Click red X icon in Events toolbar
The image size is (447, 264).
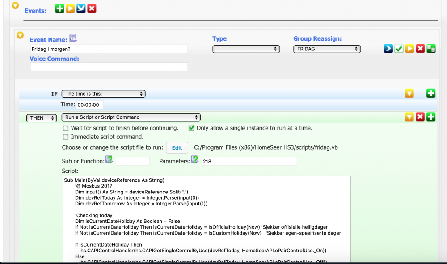92,8
